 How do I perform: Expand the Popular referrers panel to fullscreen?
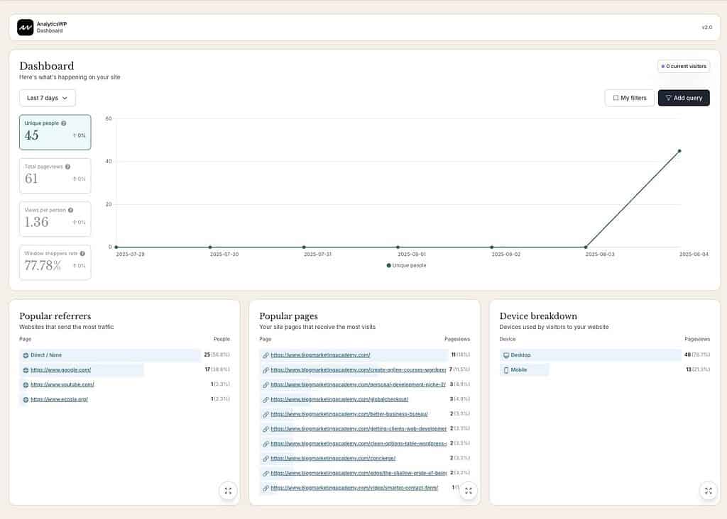coord(228,491)
